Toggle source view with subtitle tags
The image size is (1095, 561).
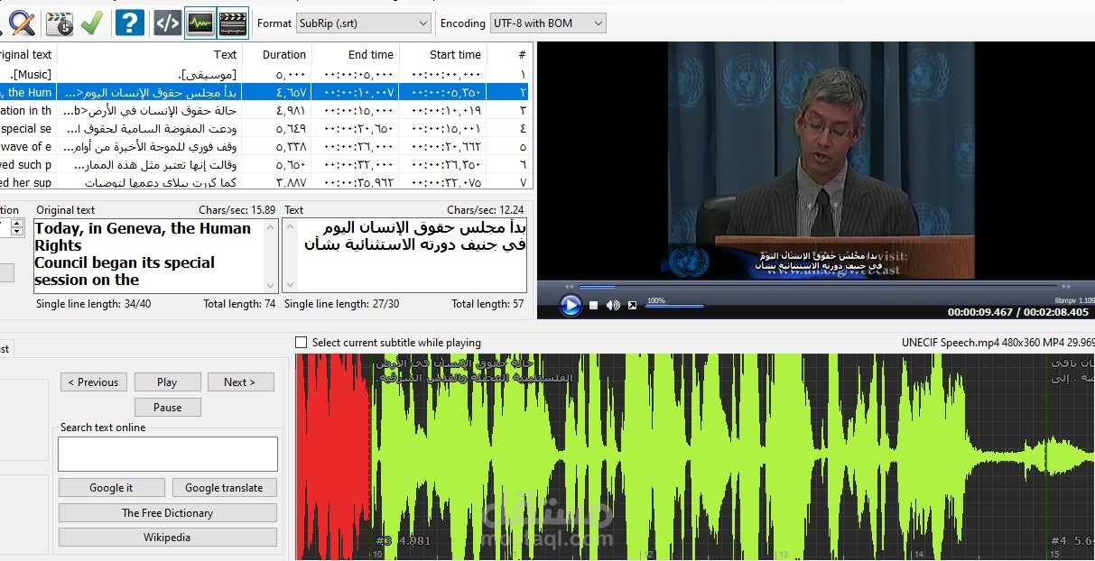coord(166,21)
